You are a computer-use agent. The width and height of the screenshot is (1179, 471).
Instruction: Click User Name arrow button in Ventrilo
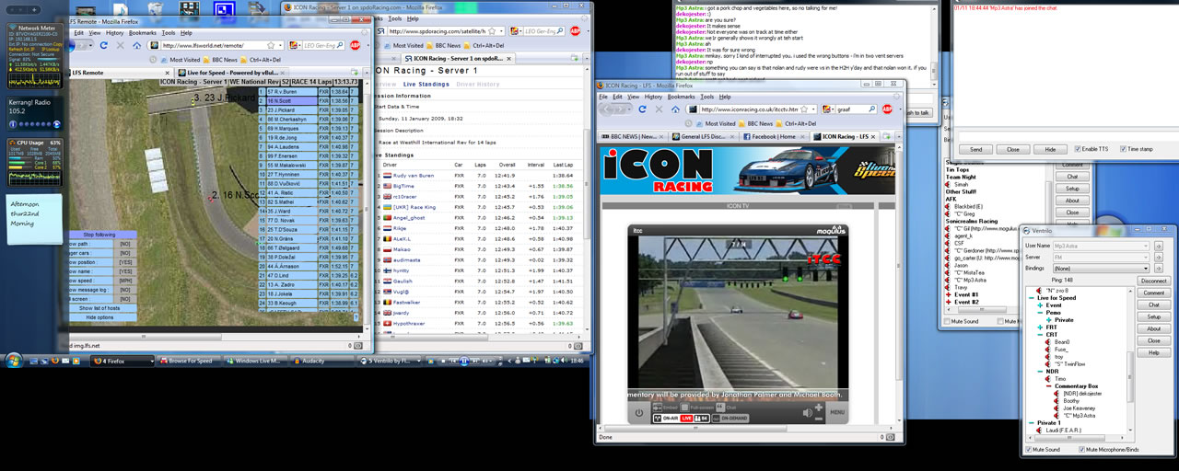(x=1158, y=246)
